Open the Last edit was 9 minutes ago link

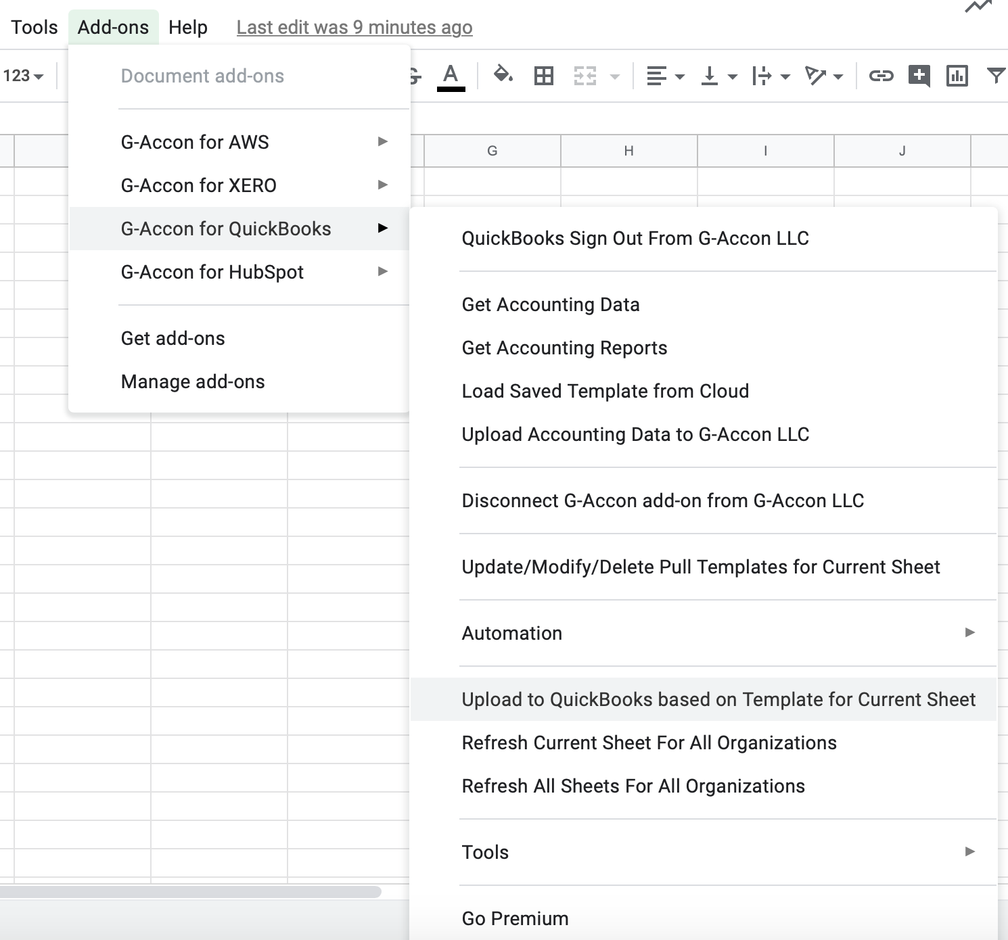(354, 27)
